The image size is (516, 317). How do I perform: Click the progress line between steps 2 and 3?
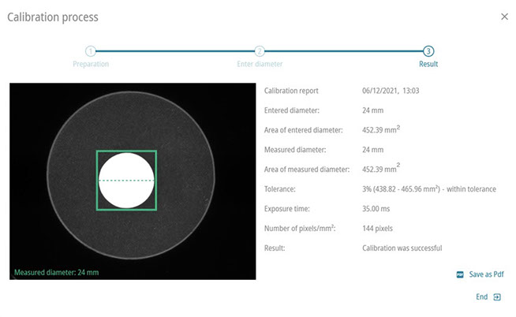[x=343, y=51]
